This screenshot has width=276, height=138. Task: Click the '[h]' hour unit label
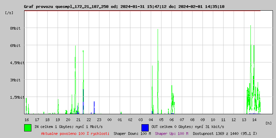pyautogui.click(x=268, y=123)
